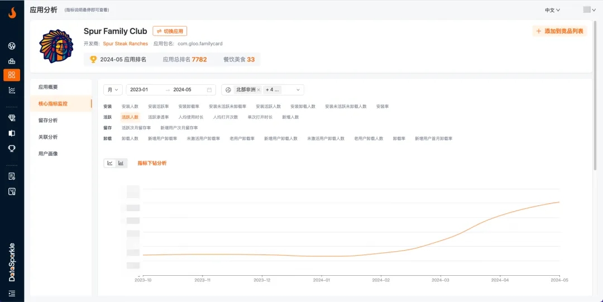Open the trend chart sidebar icon
Image resolution: width=603 pixels, height=302 pixels.
(x=12, y=90)
